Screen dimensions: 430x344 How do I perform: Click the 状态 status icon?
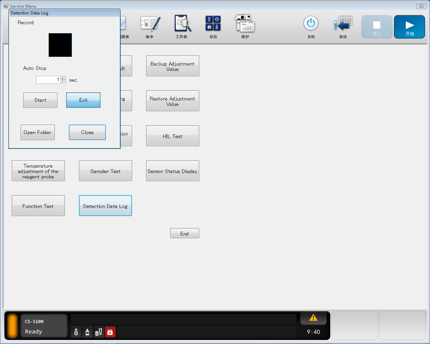point(213,26)
